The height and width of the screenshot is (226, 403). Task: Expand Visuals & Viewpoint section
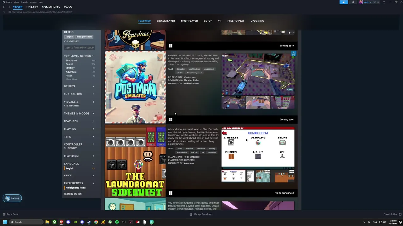[x=79, y=104]
